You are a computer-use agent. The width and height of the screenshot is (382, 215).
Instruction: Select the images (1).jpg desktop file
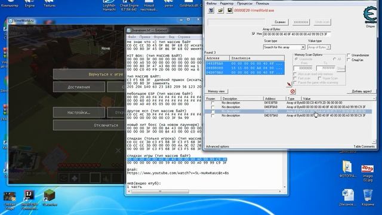click(x=368, y=173)
